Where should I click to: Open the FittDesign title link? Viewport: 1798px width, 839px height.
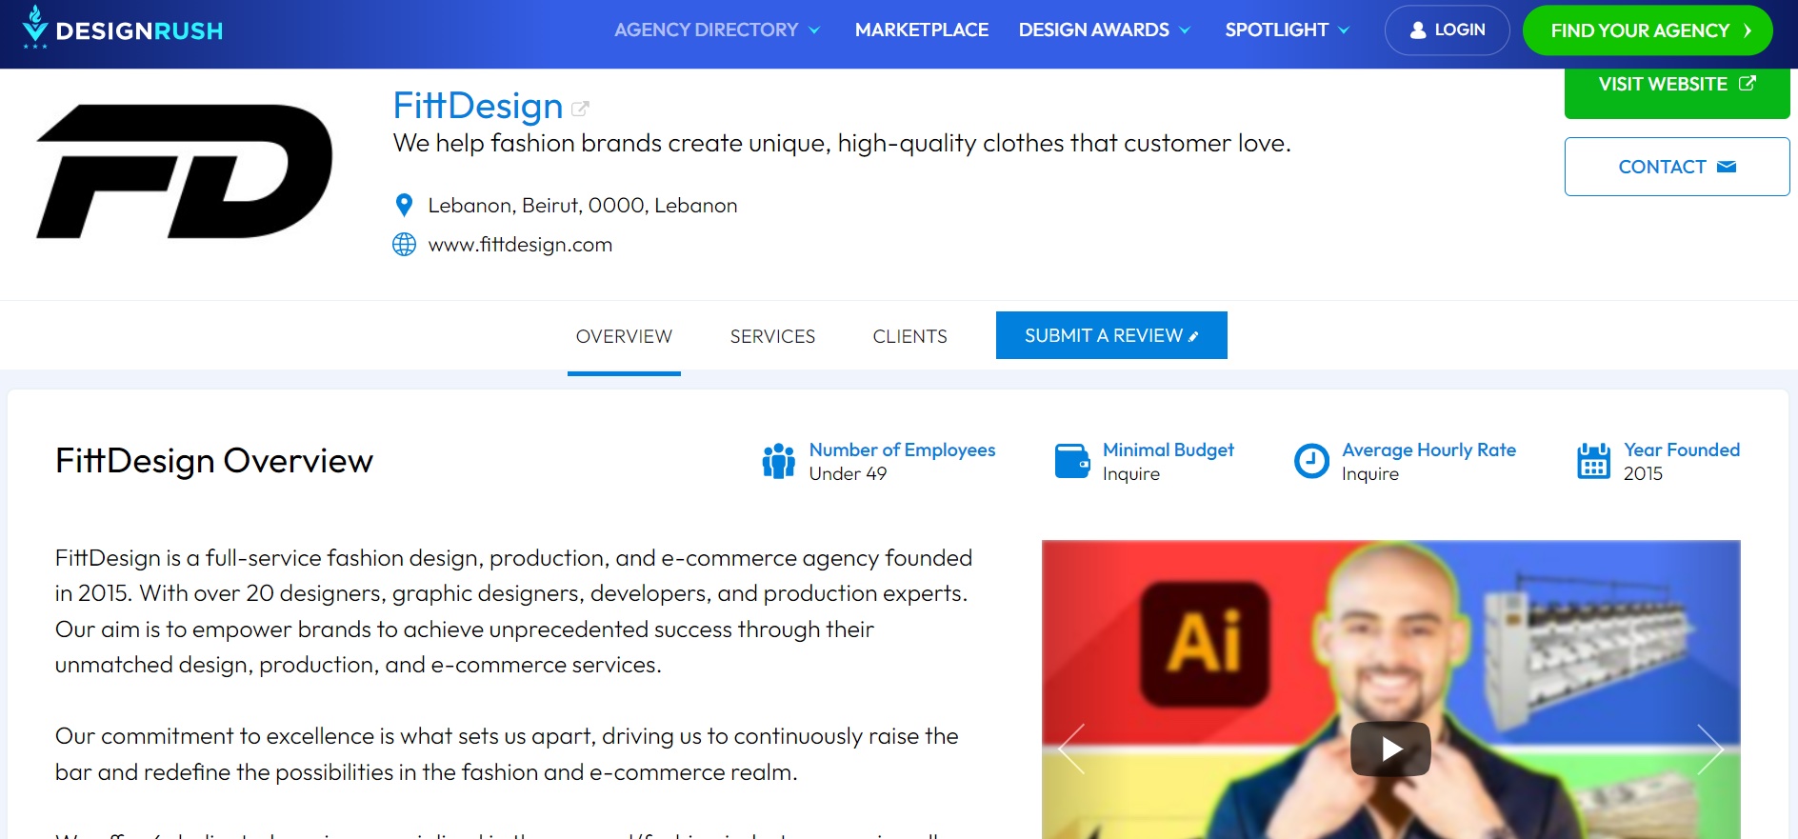click(478, 106)
